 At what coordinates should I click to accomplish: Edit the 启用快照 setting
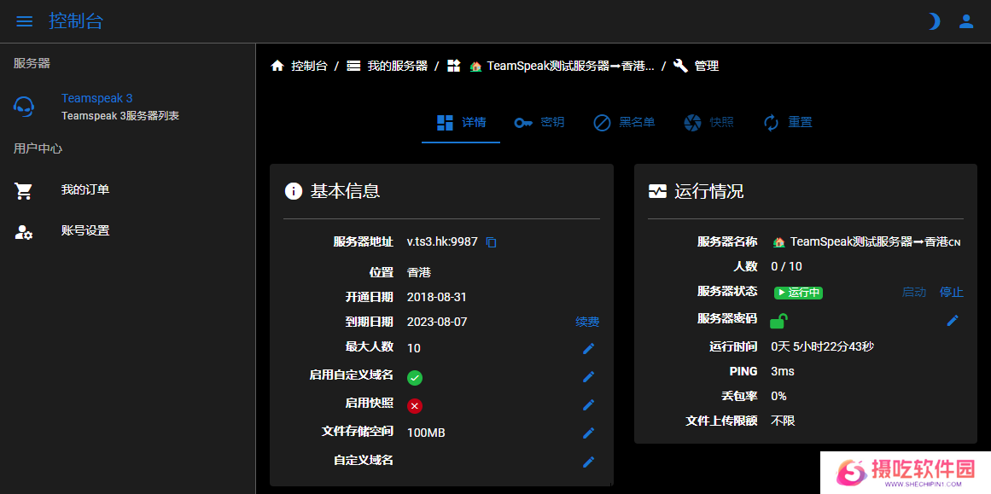[588, 405]
